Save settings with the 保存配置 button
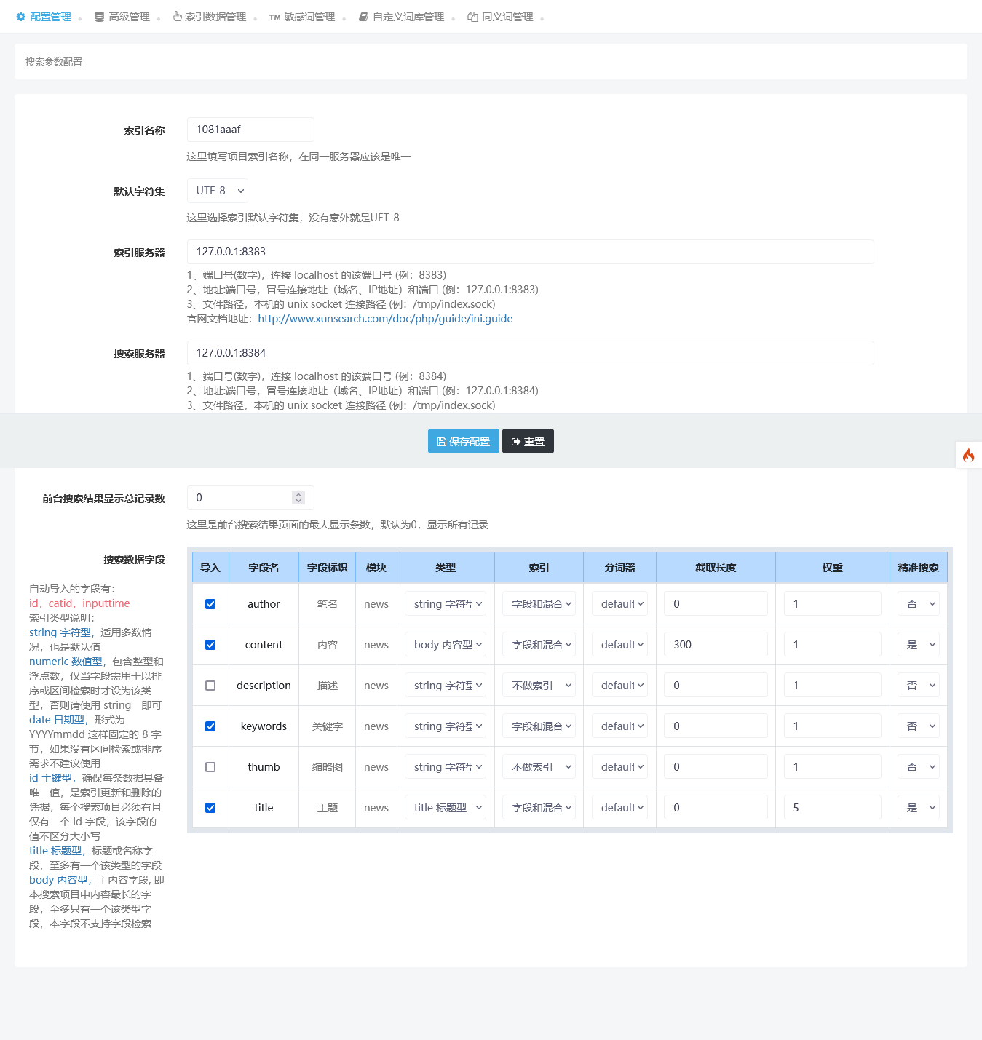 coord(464,441)
